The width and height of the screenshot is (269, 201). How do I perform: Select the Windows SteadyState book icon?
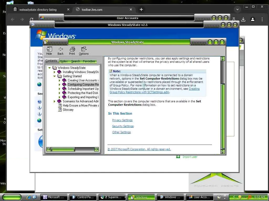(x=54, y=68)
